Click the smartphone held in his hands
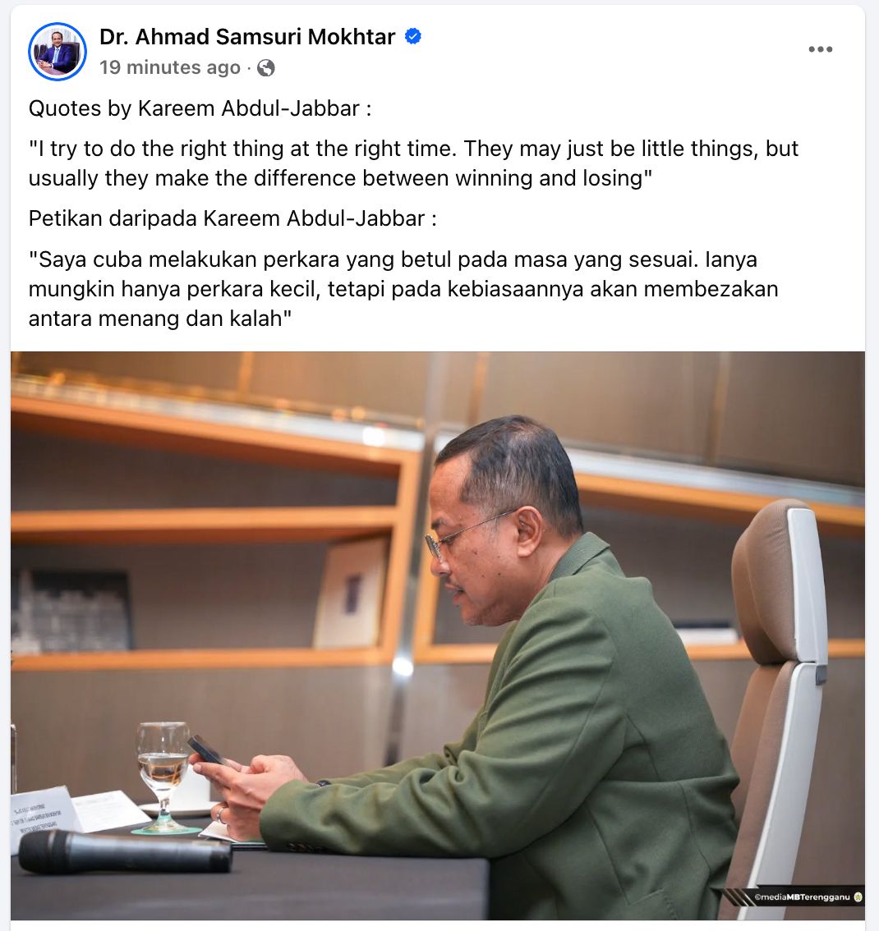The image size is (879, 931). pyautogui.click(x=207, y=750)
